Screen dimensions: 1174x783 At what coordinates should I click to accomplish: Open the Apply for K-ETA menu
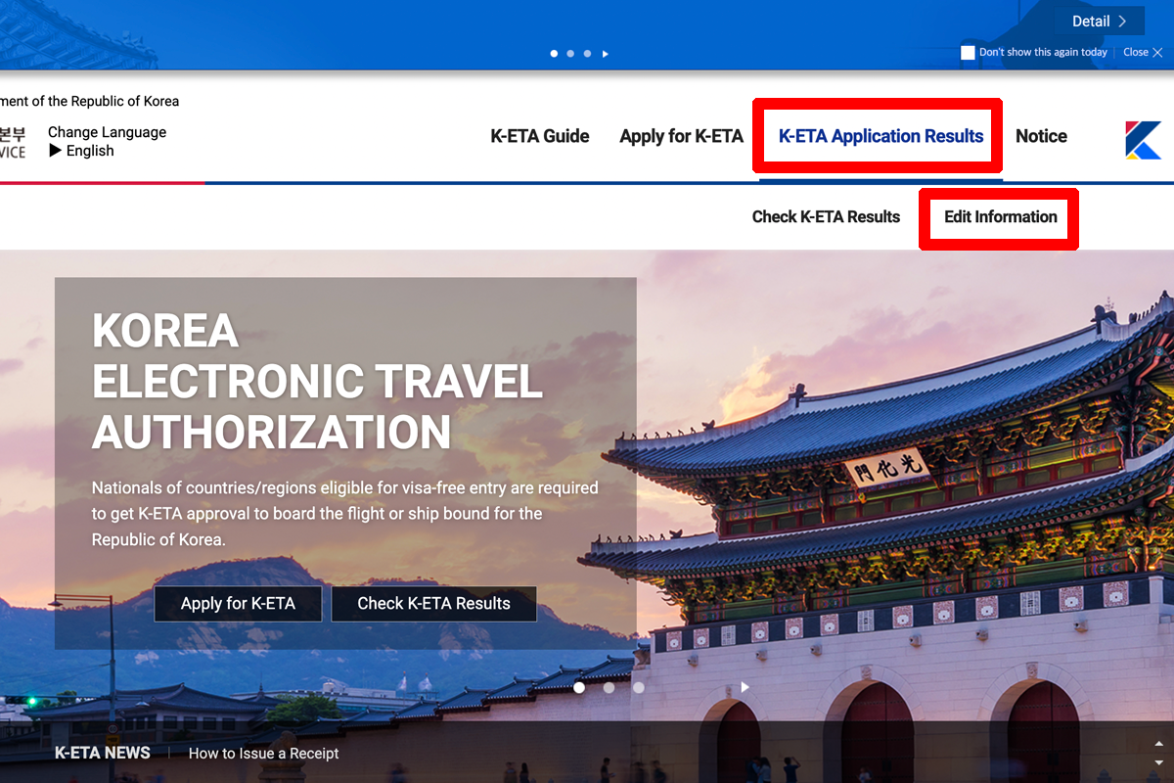tap(681, 136)
